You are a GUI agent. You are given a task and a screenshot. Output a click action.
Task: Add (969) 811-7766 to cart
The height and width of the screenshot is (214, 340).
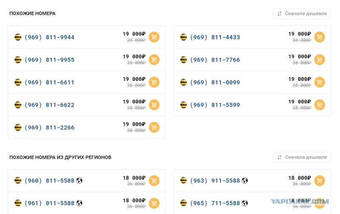pos(320,60)
